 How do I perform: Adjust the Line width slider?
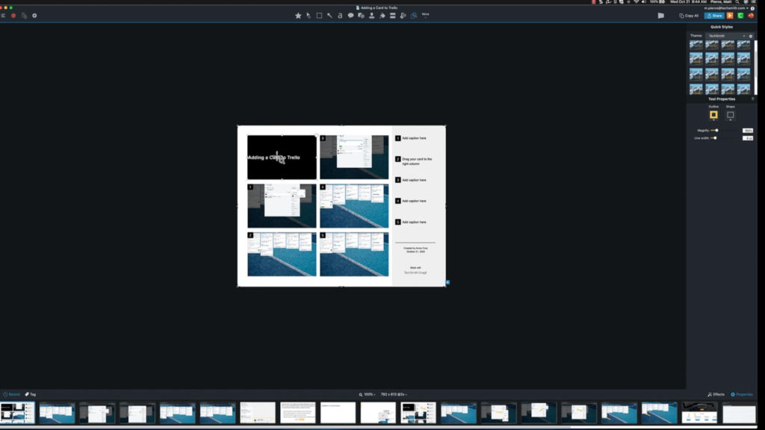point(715,138)
